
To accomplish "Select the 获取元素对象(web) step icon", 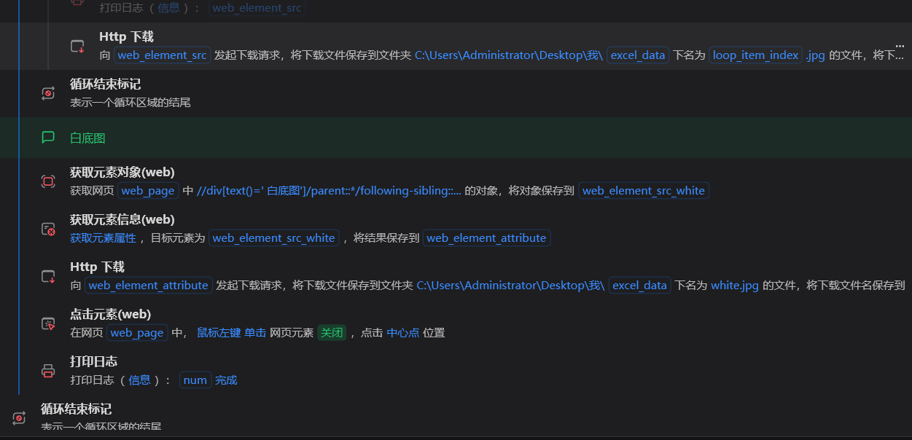I will [48, 181].
